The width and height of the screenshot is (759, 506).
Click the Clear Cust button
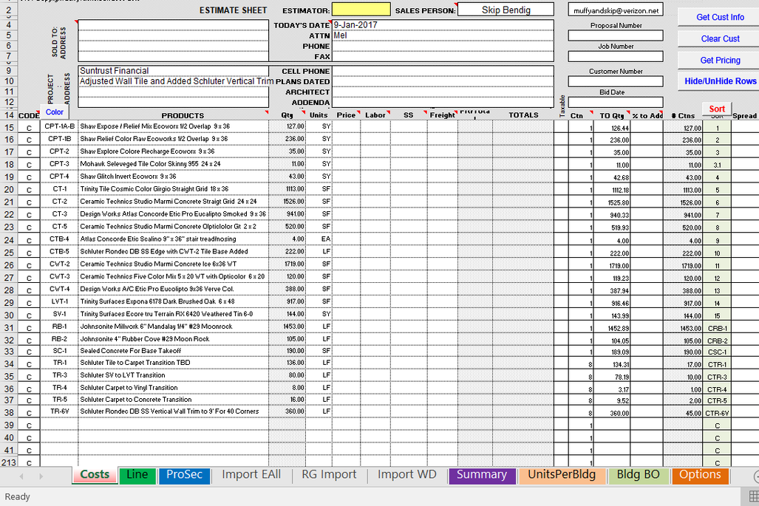[x=720, y=38]
